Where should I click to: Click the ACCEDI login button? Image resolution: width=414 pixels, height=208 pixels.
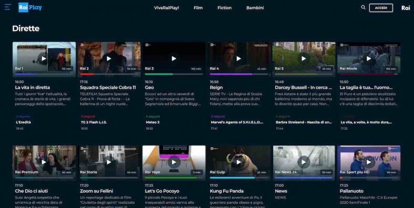[381, 8]
